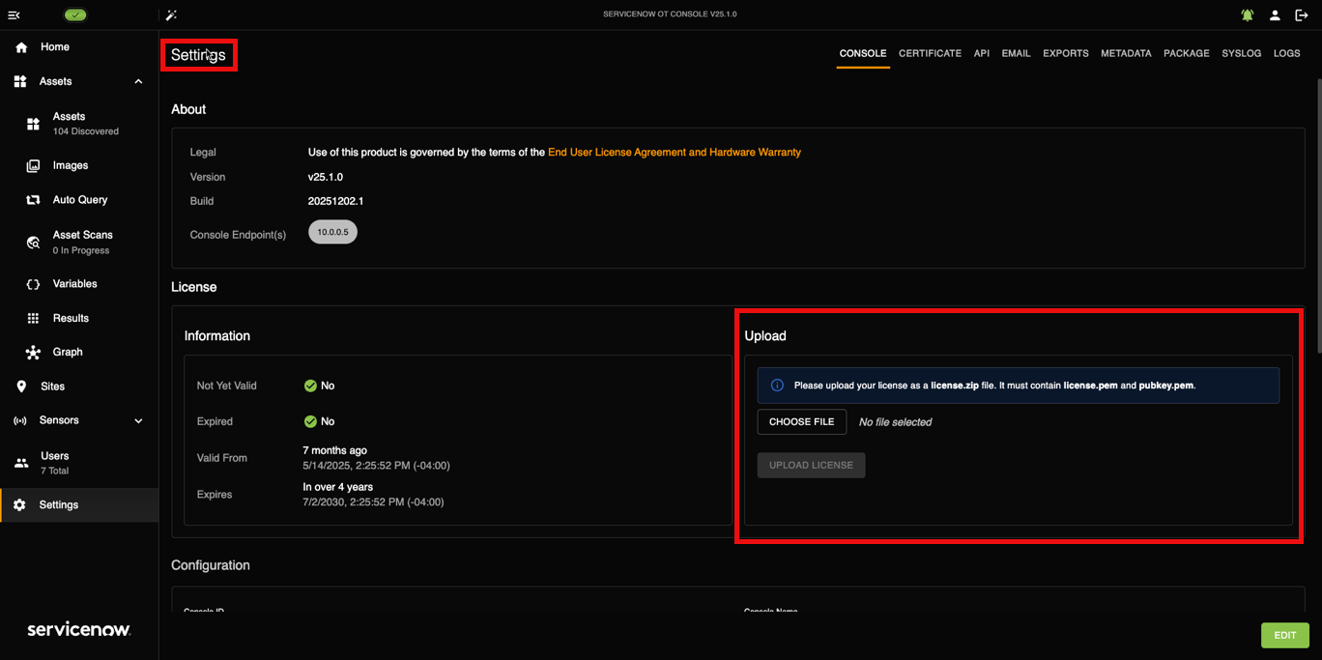Image resolution: width=1322 pixels, height=660 pixels.
Task: Click the Assets 104 Discovered icon
Action: tap(33, 124)
